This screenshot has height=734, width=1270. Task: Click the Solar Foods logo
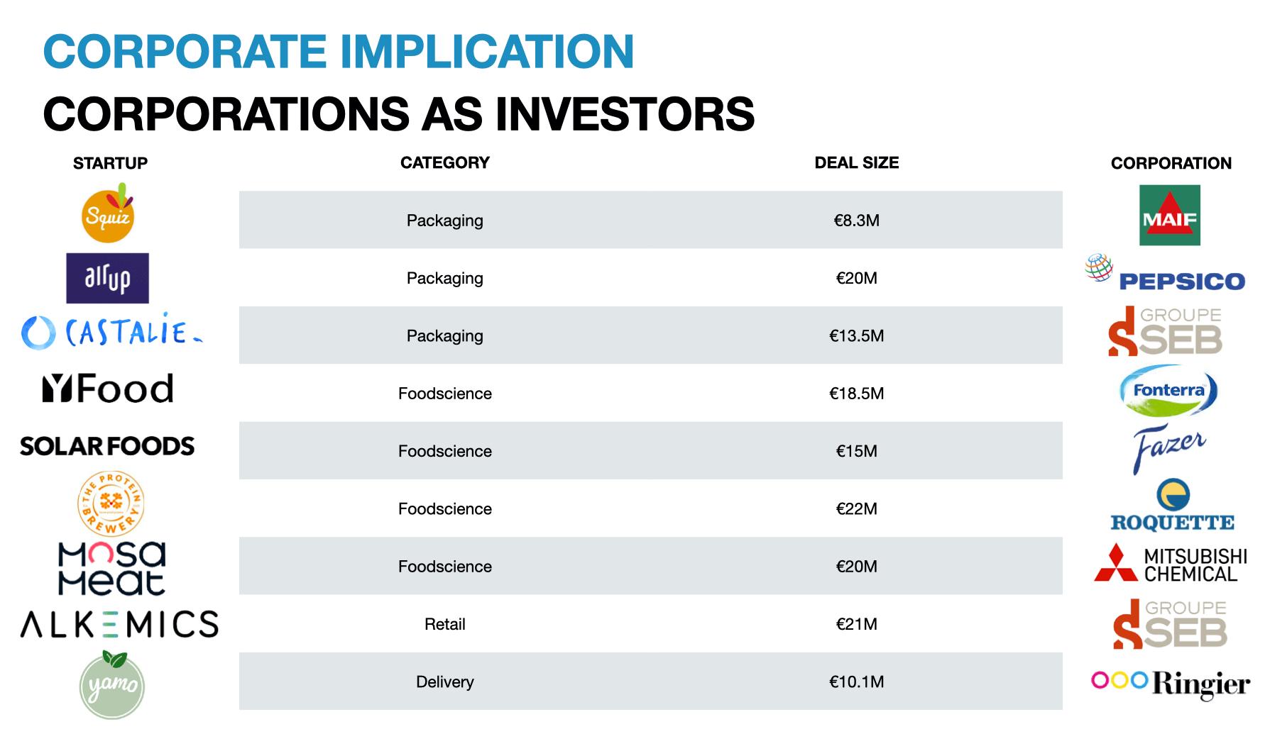[x=107, y=446]
